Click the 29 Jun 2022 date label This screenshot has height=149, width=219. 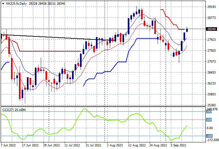click(x=51, y=145)
